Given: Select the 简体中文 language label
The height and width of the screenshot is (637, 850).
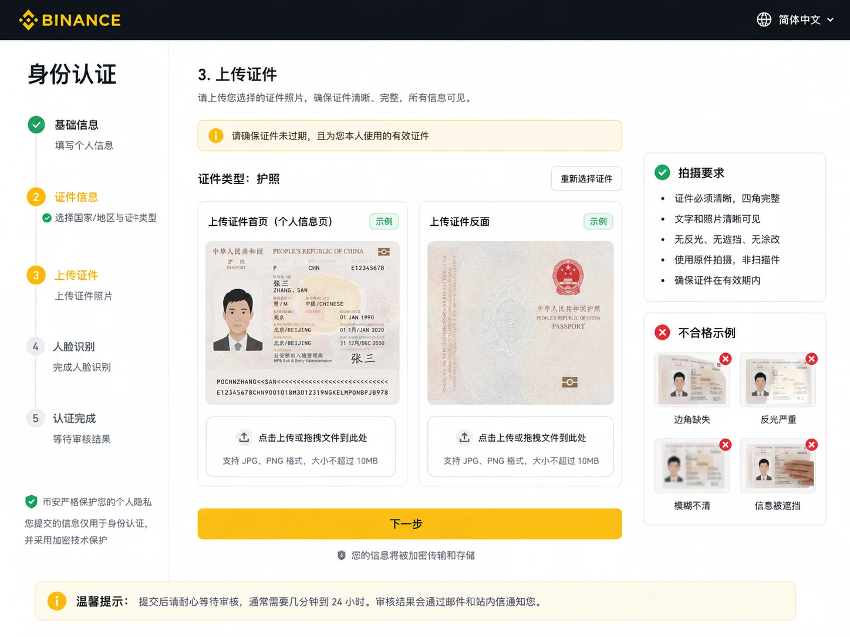Looking at the screenshot, I should point(799,20).
